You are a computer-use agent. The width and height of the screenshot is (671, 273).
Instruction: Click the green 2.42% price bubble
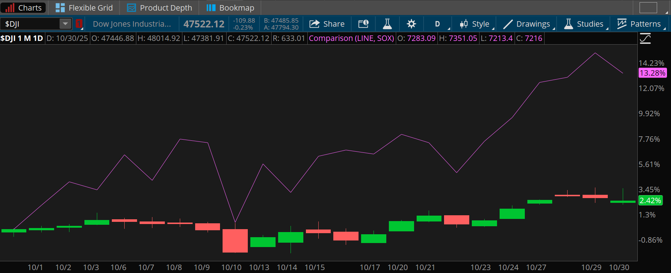651,201
